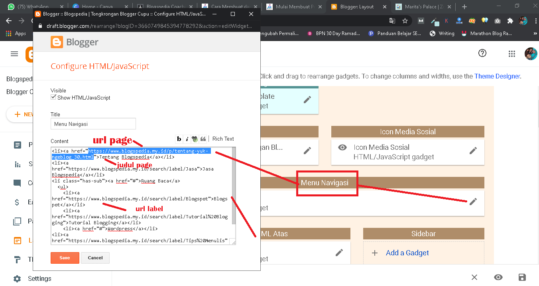Open the Pages section
Viewport: 539px width, 286px height.
pyautogui.click(x=18, y=221)
